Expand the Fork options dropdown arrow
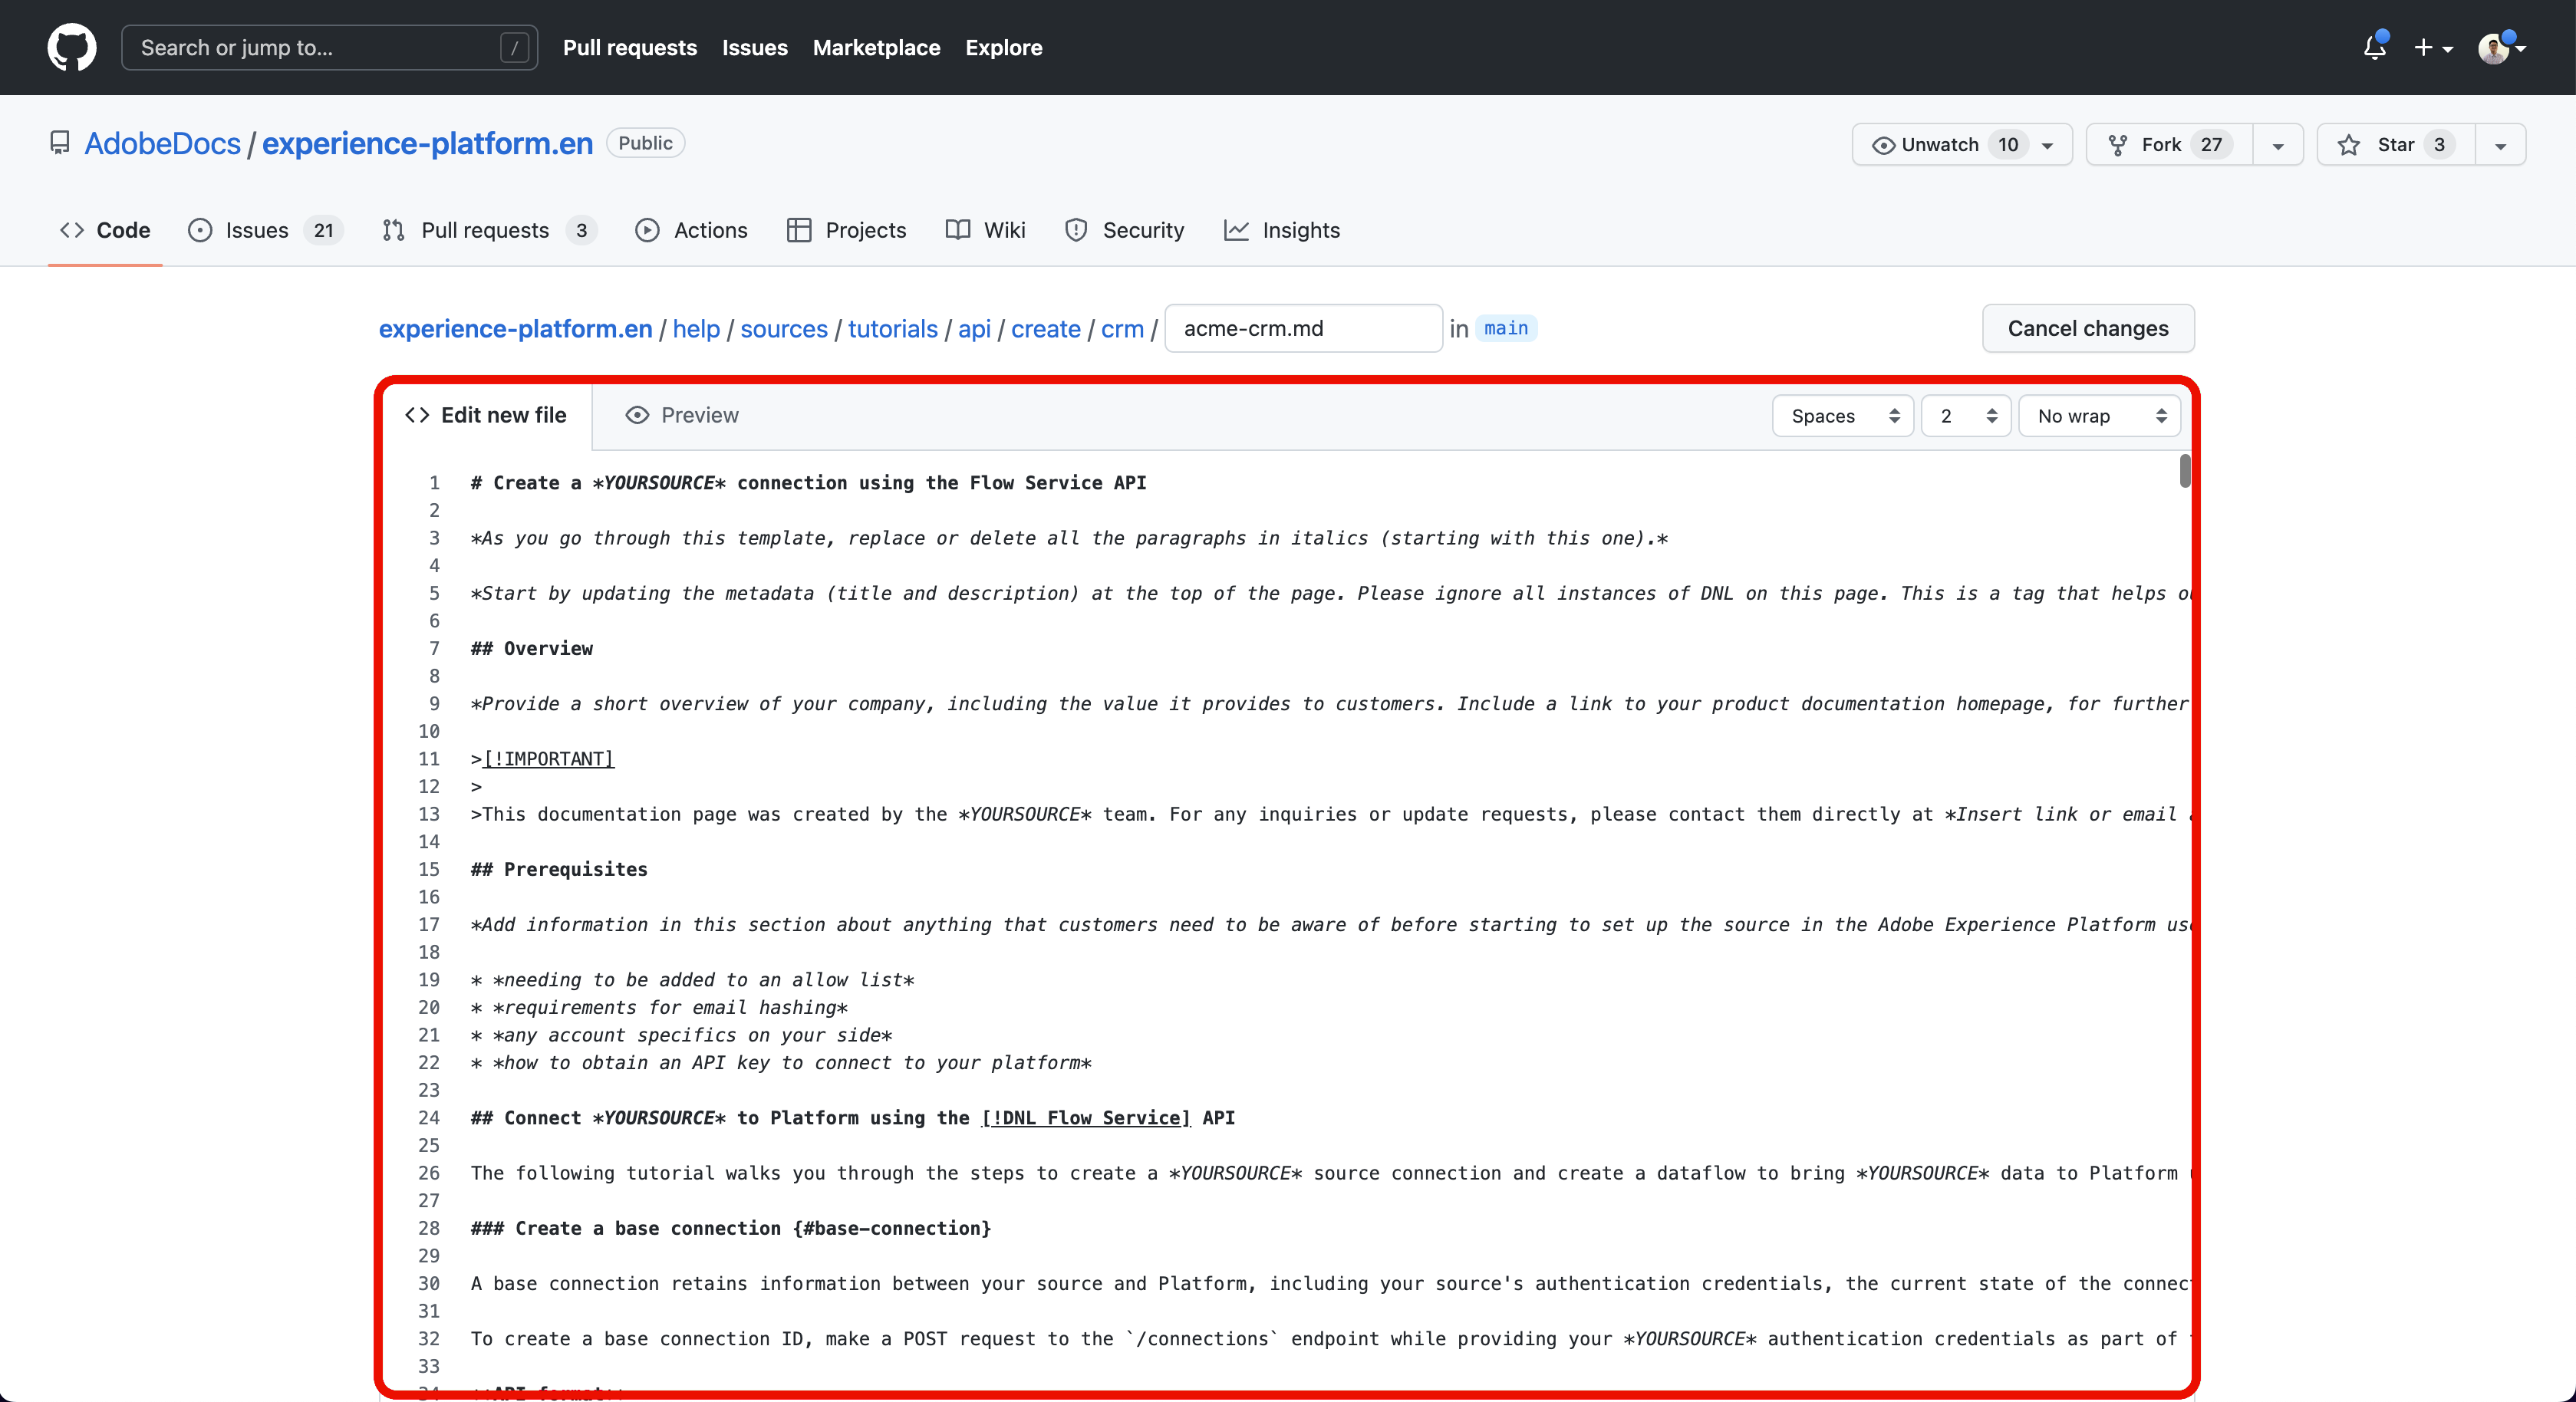This screenshot has height=1402, width=2576. 2277,145
